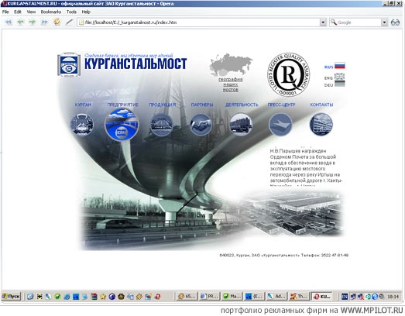Screen dimensions: 405x316
Task: Click the system tray clock 18:14
Action: click(x=393, y=297)
